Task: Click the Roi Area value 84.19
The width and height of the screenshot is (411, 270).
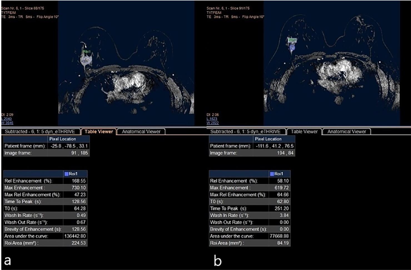Action: [x=283, y=243]
